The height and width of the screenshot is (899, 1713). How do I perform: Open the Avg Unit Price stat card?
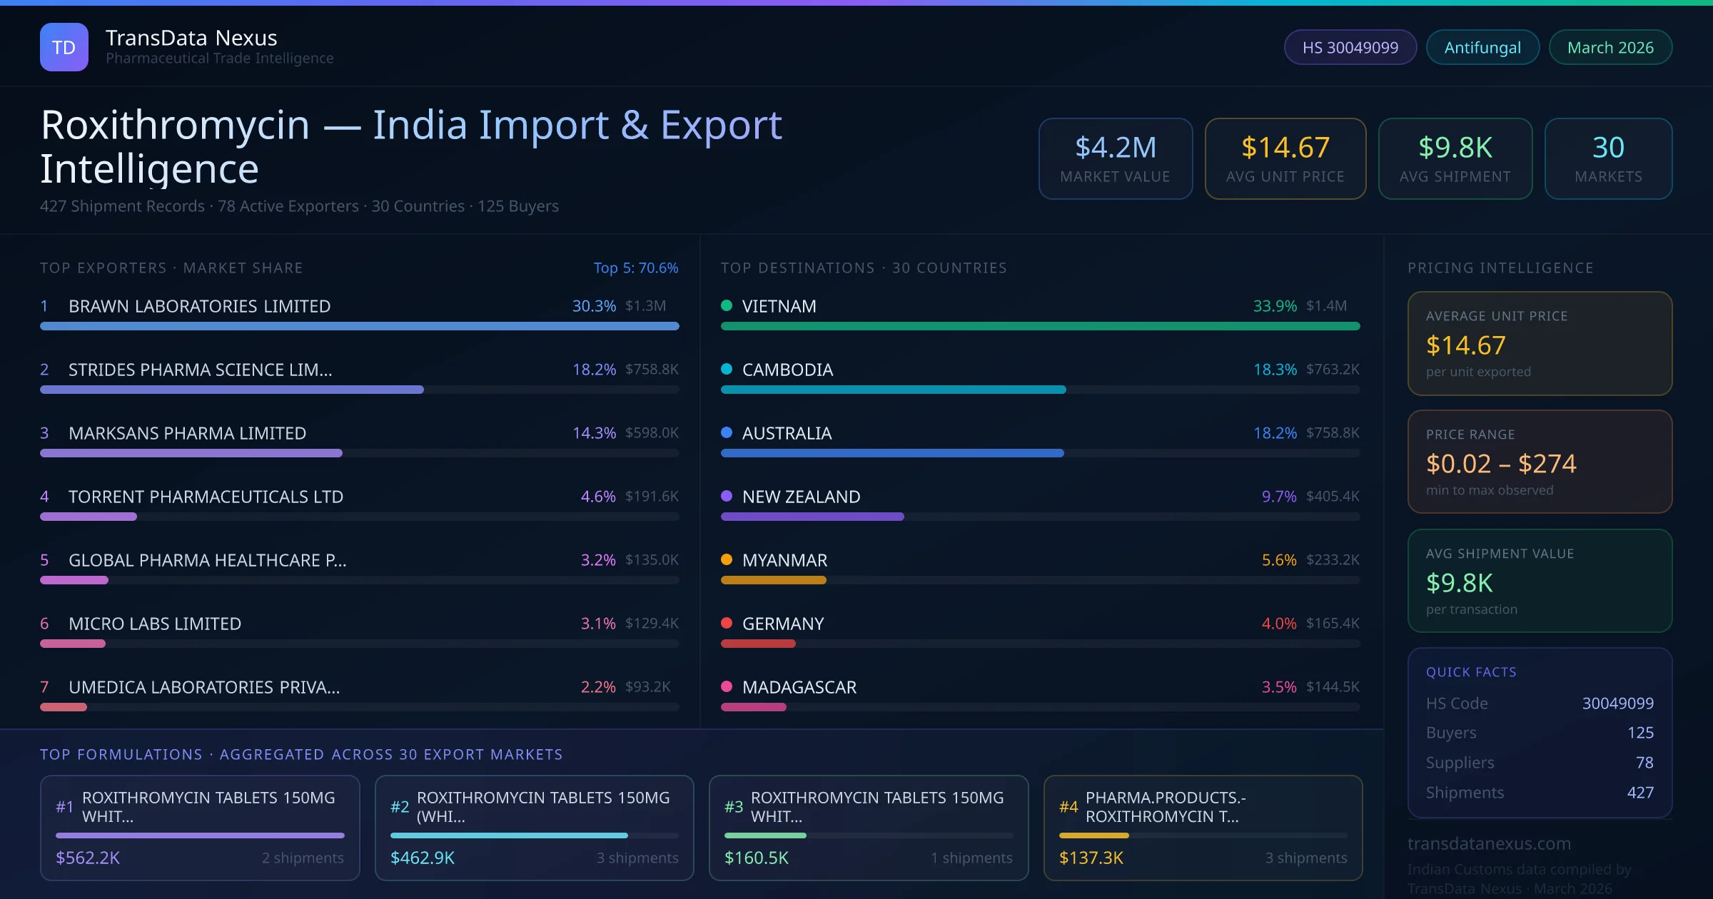coord(1285,158)
